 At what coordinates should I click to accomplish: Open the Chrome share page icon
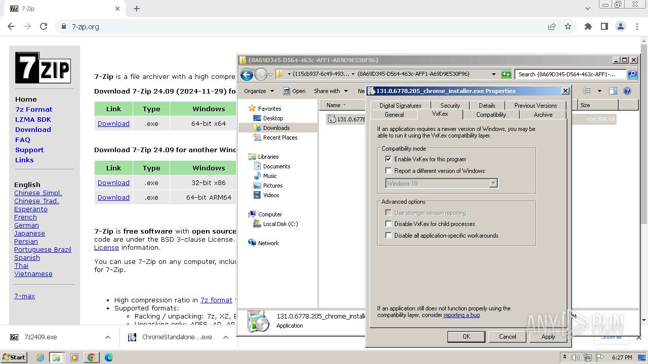[x=552, y=27]
